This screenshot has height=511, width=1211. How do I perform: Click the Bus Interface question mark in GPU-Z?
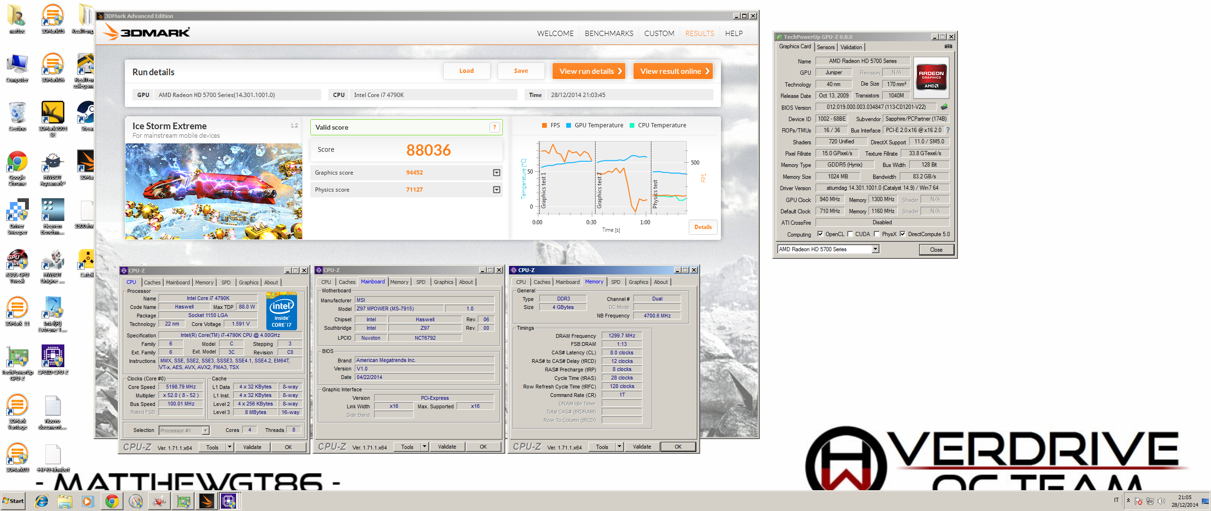click(x=948, y=130)
